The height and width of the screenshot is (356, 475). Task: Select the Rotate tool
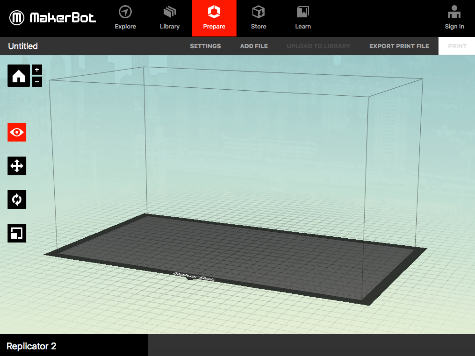[16, 200]
